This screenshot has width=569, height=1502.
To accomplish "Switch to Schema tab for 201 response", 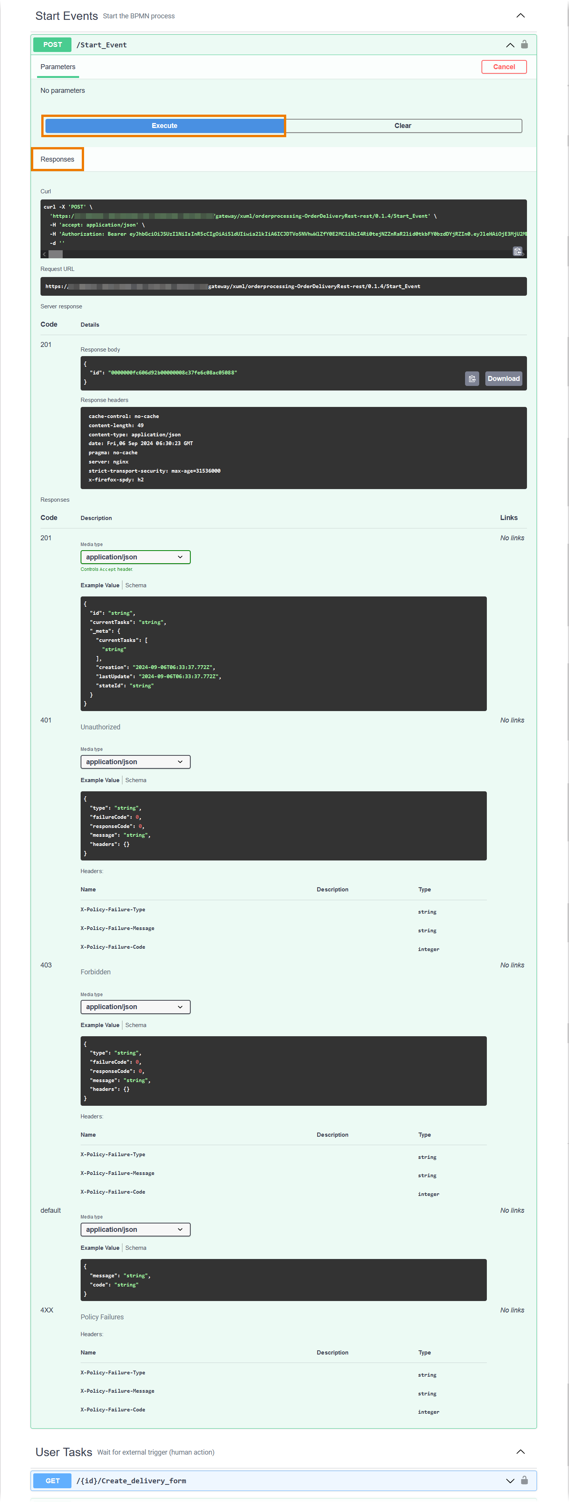I will point(136,585).
